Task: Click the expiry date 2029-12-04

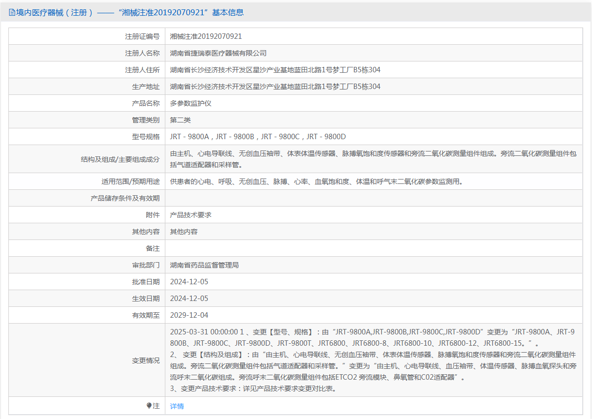Action: pyautogui.click(x=189, y=315)
